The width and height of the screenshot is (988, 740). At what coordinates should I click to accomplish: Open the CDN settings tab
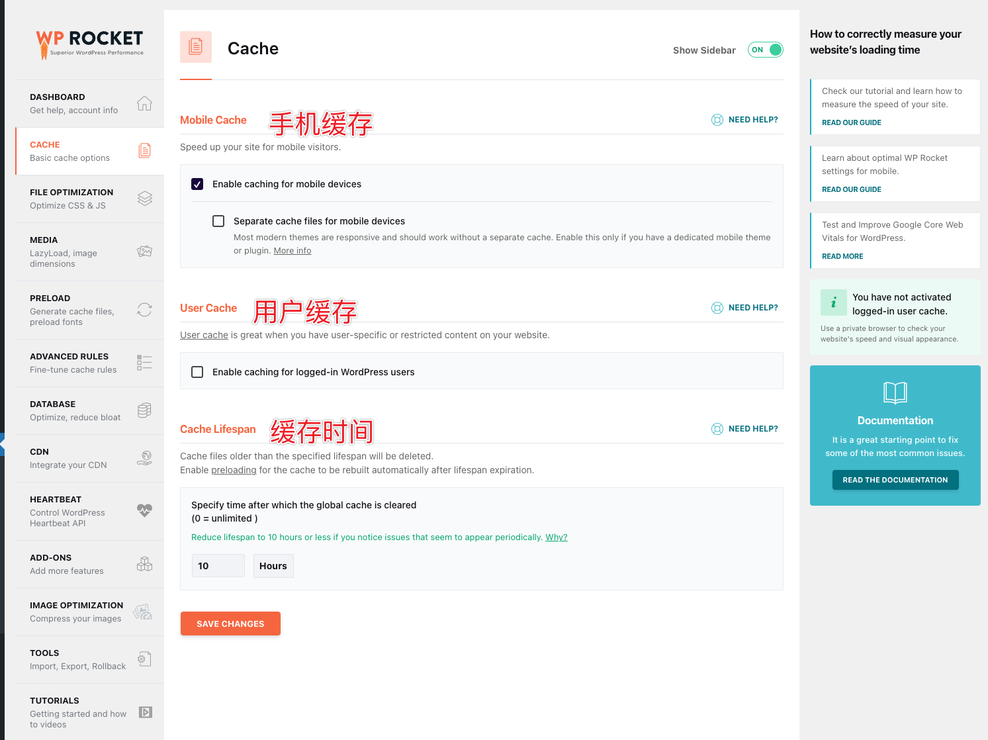coord(90,458)
